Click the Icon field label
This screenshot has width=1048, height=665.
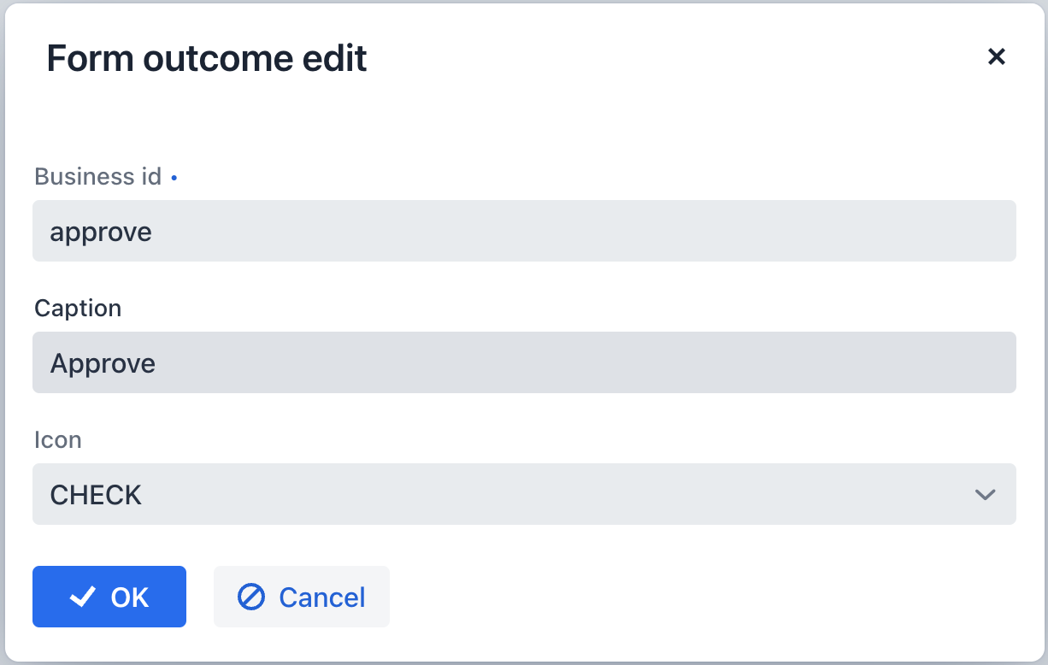click(x=57, y=439)
